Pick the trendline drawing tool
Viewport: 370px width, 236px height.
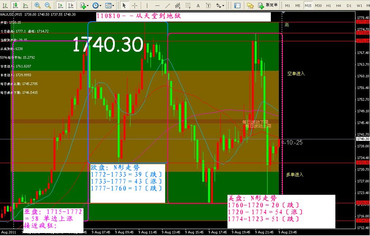pyautogui.click(x=167, y=5)
